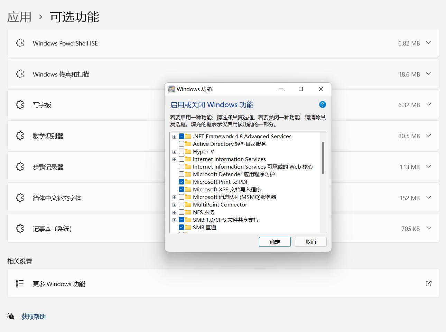Check the Active Directory 轻型目录服务 box
446x332 pixels.
point(182,144)
